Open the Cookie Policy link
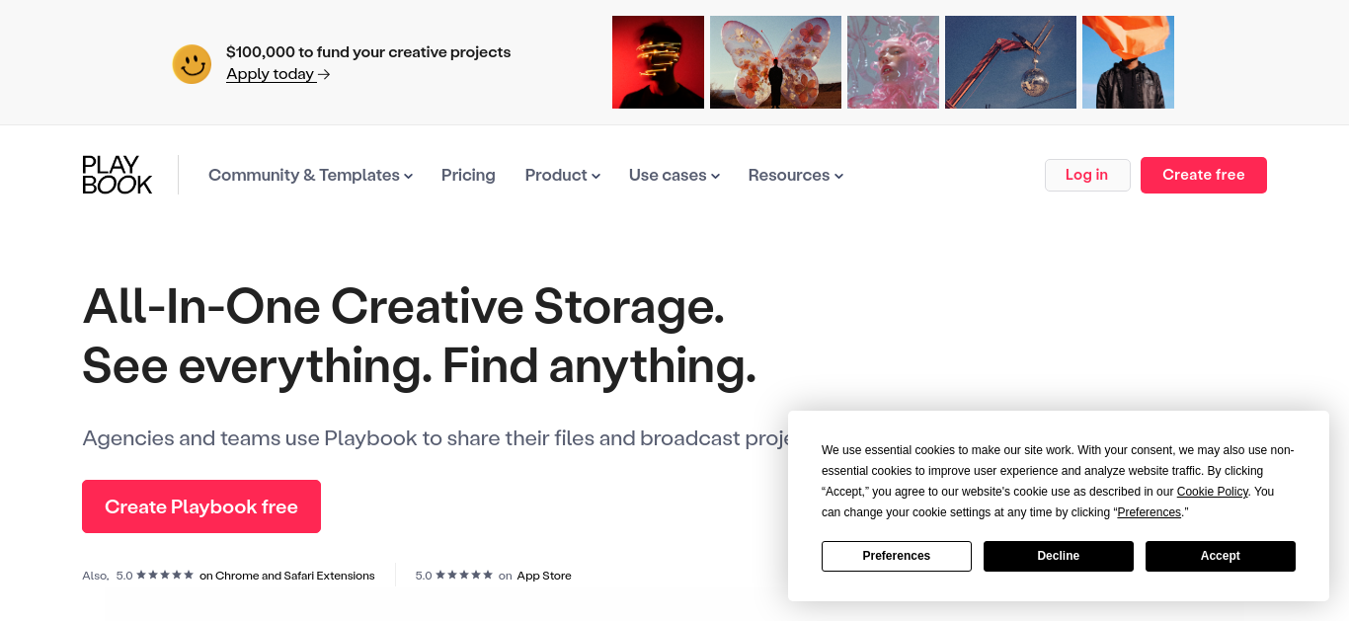Viewport: 1349px width, 621px height. pos(1212,492)
